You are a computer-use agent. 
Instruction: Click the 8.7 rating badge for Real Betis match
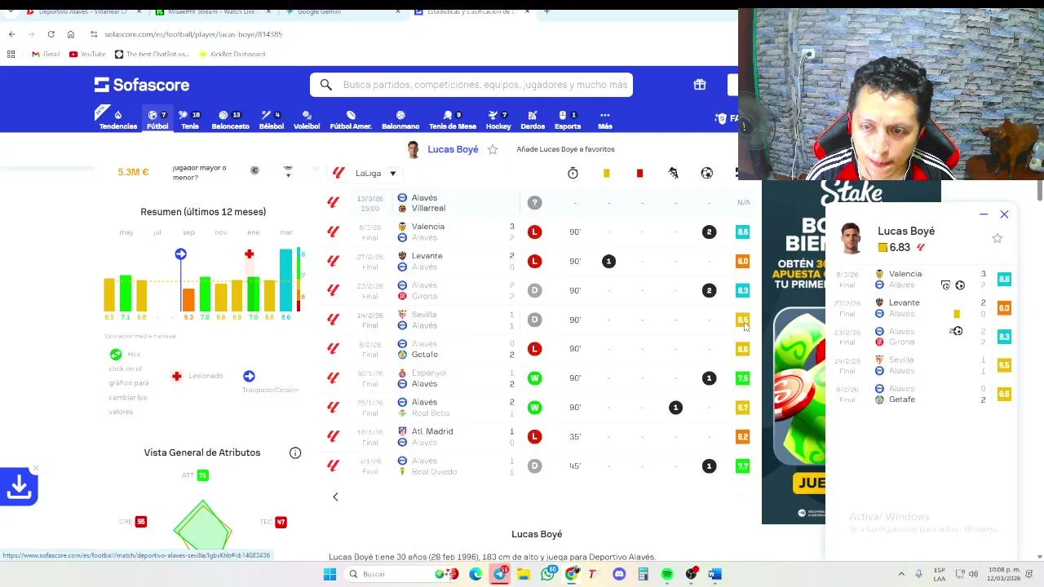742,408
